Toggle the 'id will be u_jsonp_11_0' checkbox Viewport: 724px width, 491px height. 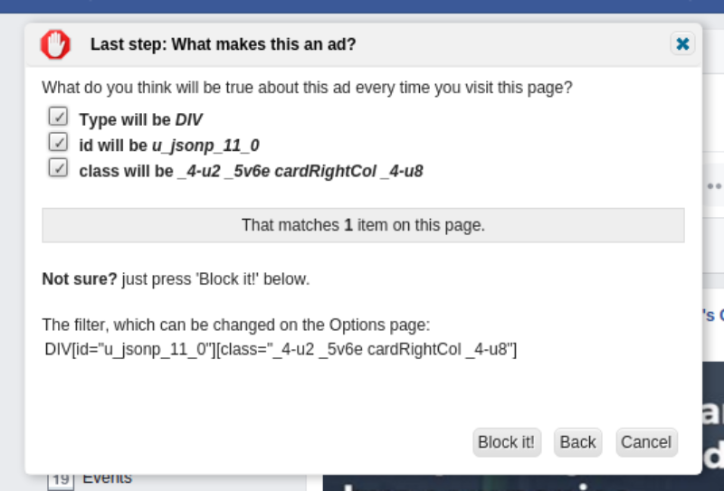[x=58, y=142]
